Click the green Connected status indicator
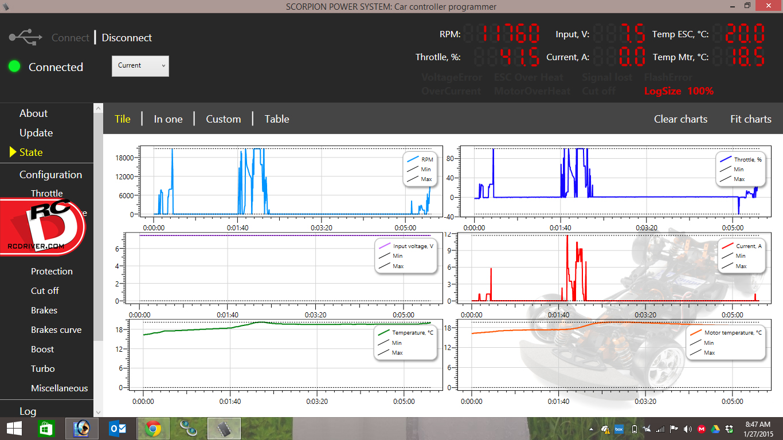Screen dimensions: 783x440 pyautogui.click(x=14, y=66)
